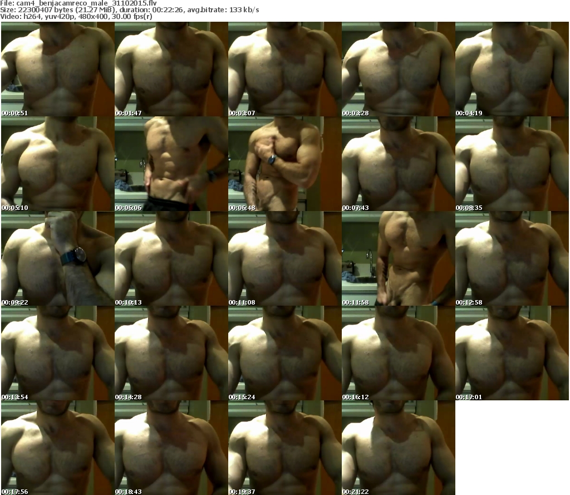Image resolution: width=570 pixels, height=495 pixels.
Task: Open the thumbnail stamped 00:11:08
Action: pyautogui.click(x=284, y=258)
